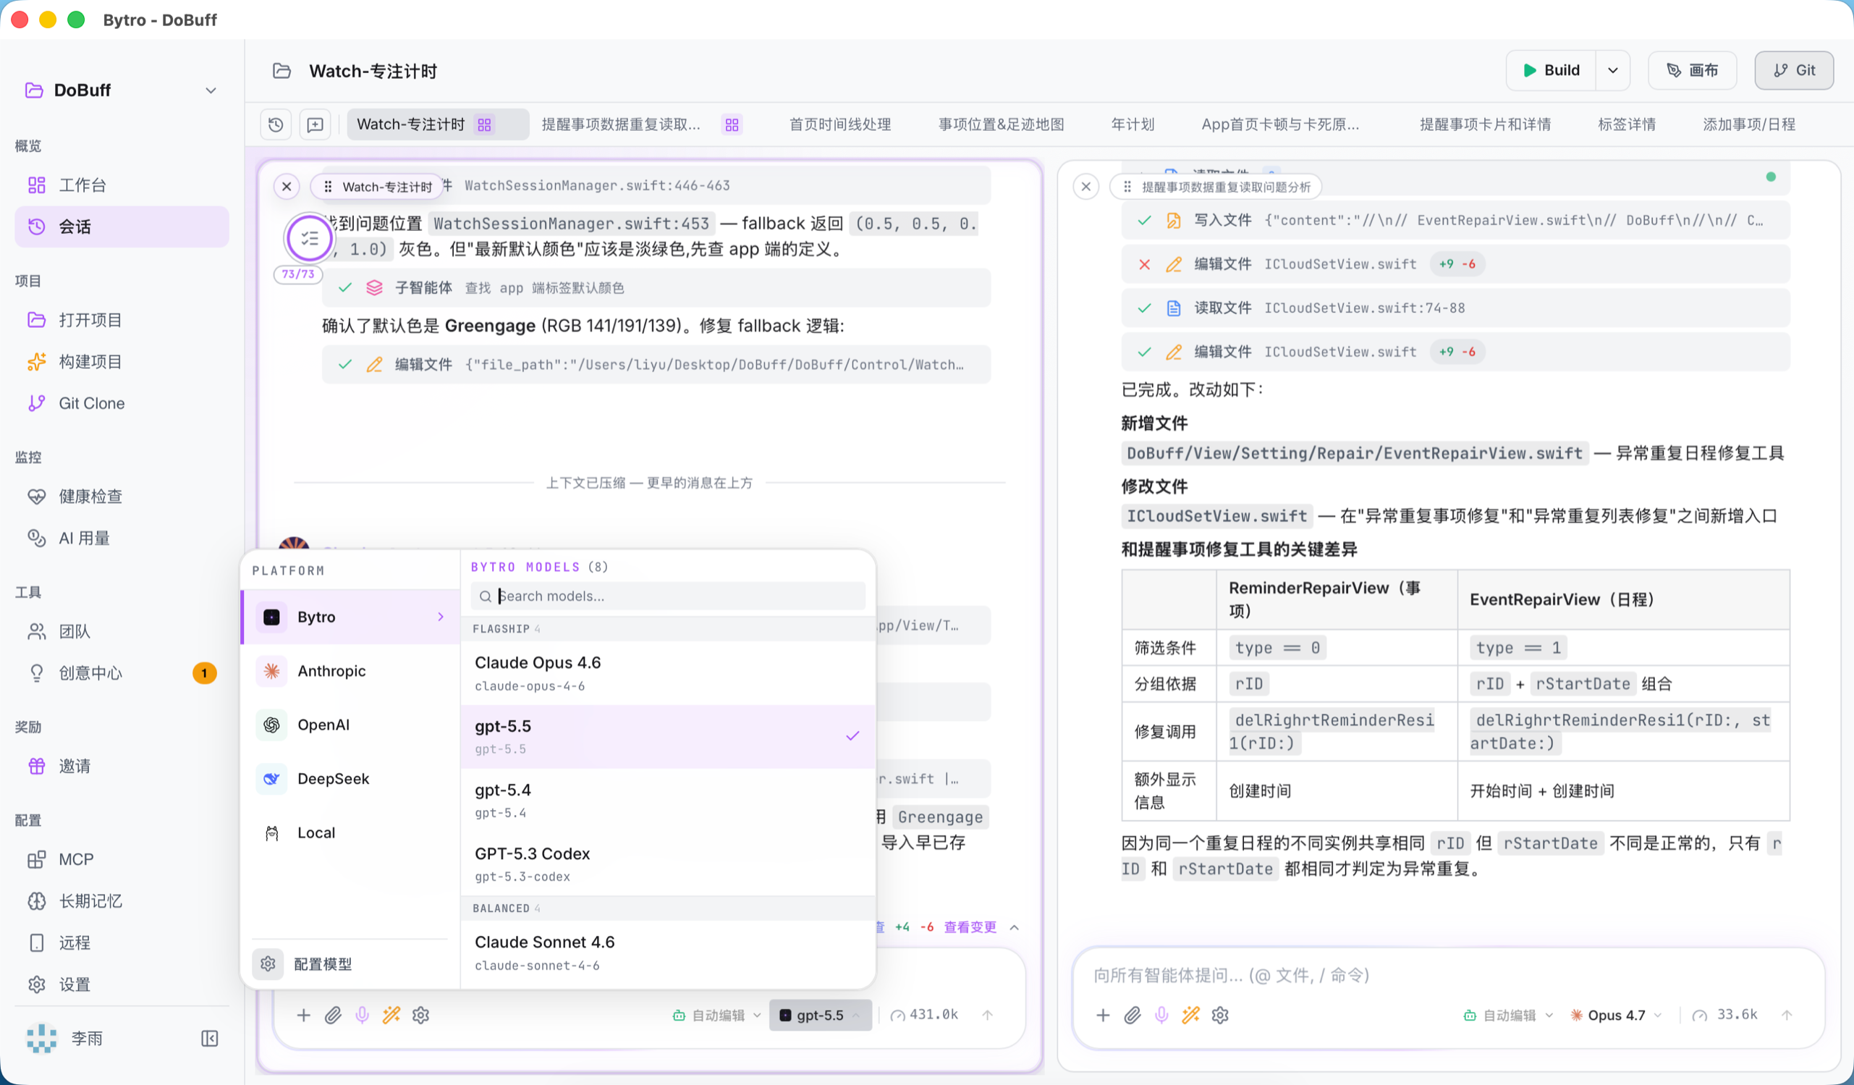The width and height of the screenshot is (1854, 1085).
Task: Open the Opus 4.7 model selector
Action: pyautogui.click(x=1616, y=1015)
